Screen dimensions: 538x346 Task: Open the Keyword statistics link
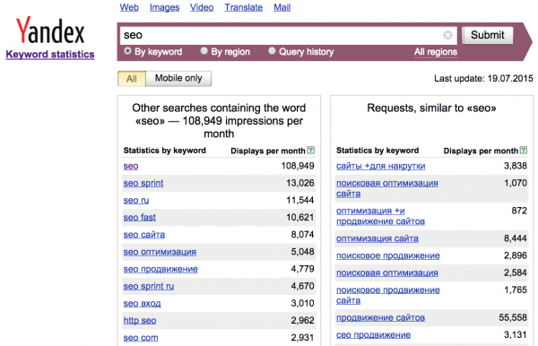coord(50,54)
